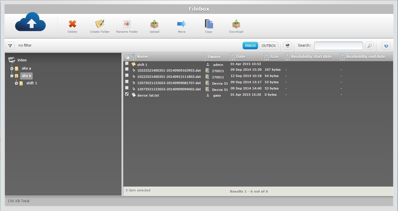
Task: Collapse the site b tree node
Action: click(x=12, y=76)
